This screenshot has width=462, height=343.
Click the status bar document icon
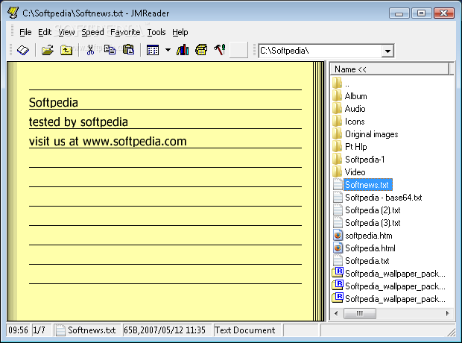pos(60,330)
